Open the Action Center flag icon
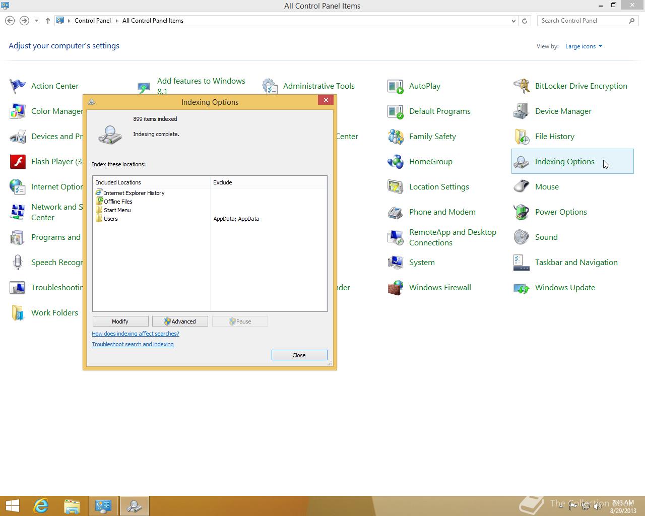 (x=18, y=86)
